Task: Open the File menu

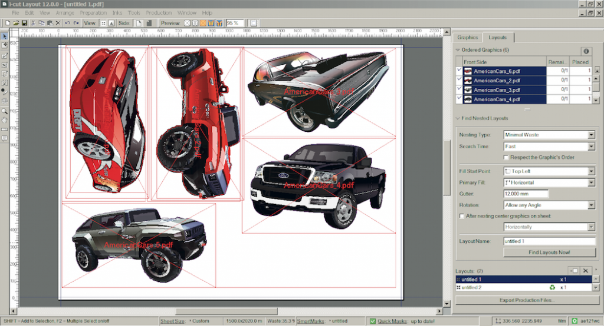Action: click(15, 13)
